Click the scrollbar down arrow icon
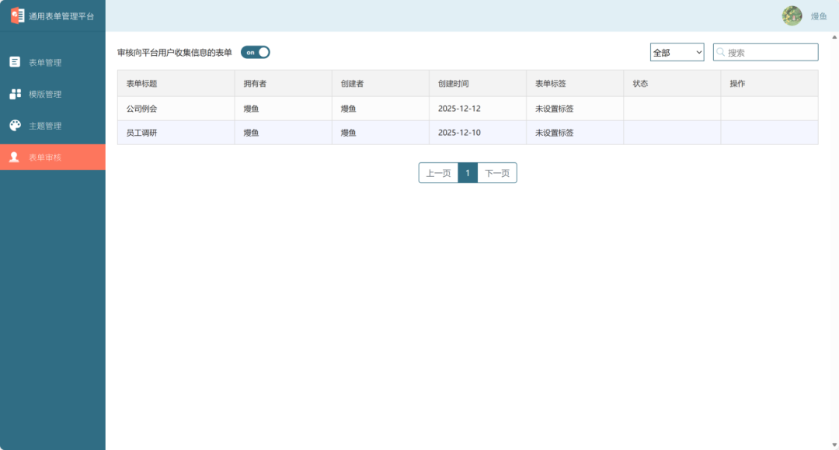Screen dimensions: 839x450 click(x=834, y=444)
